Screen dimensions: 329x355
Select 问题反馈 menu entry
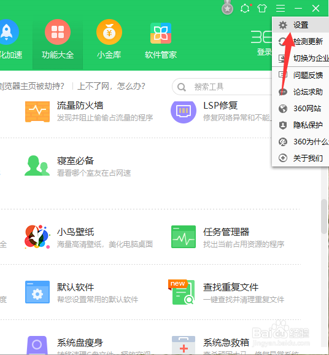click(x=301, y=75)
